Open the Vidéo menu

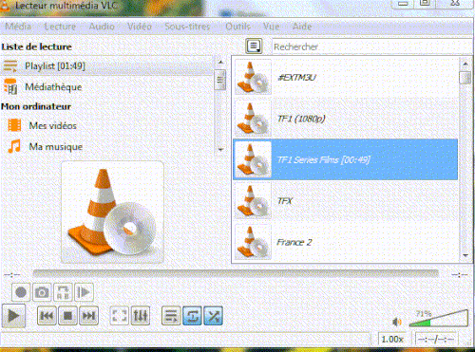[x=140, y=27]
